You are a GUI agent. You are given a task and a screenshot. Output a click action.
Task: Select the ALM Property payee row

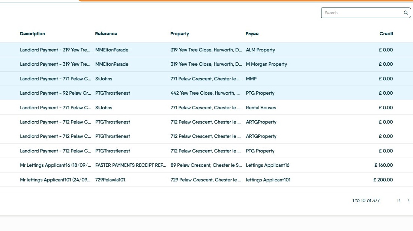tap(260, 50)
